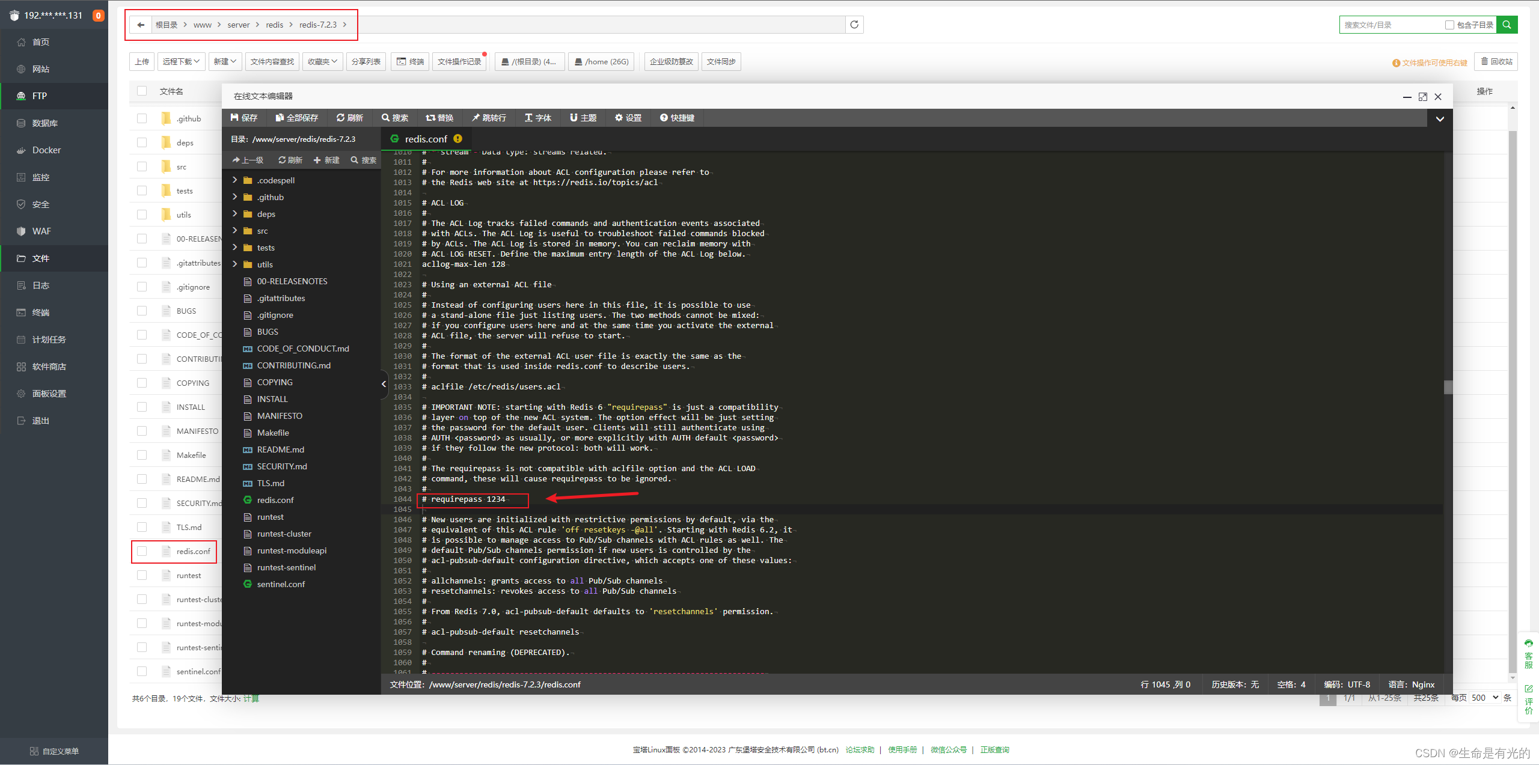Expand the deps folder in tree

(235, 214)
